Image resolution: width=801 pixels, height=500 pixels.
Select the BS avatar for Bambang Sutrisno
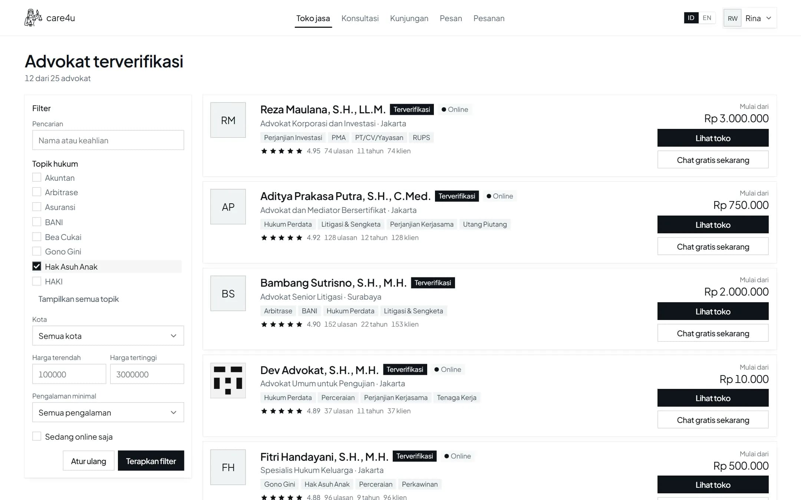pos(228,293)
